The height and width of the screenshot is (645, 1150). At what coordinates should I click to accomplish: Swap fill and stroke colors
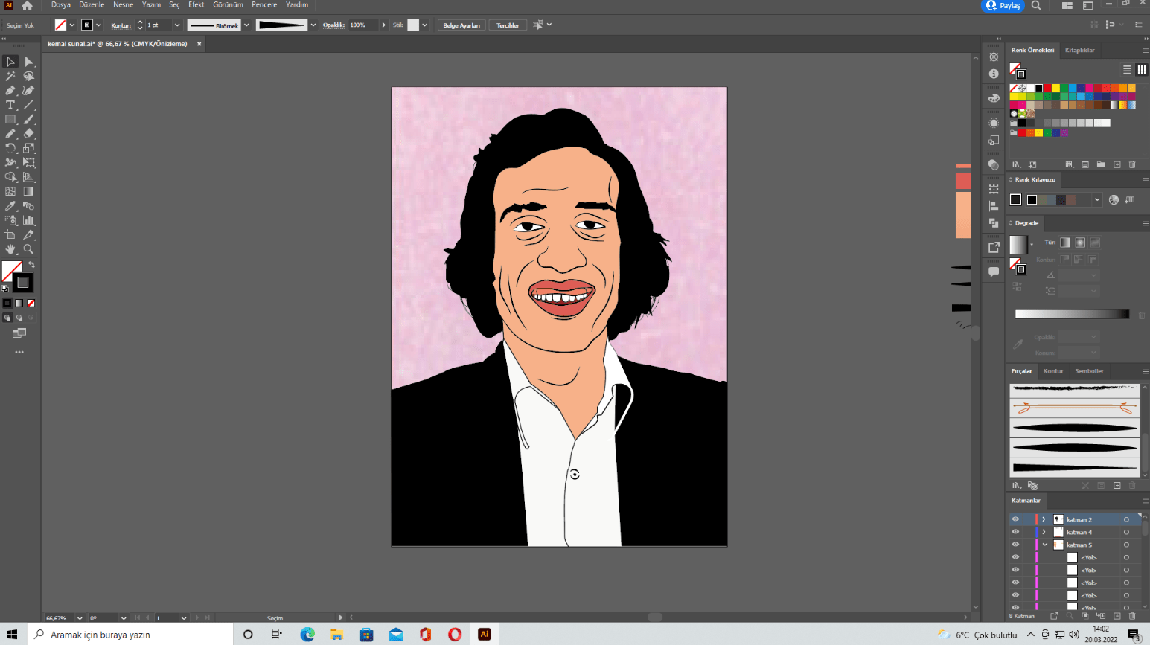pos(31,265)
